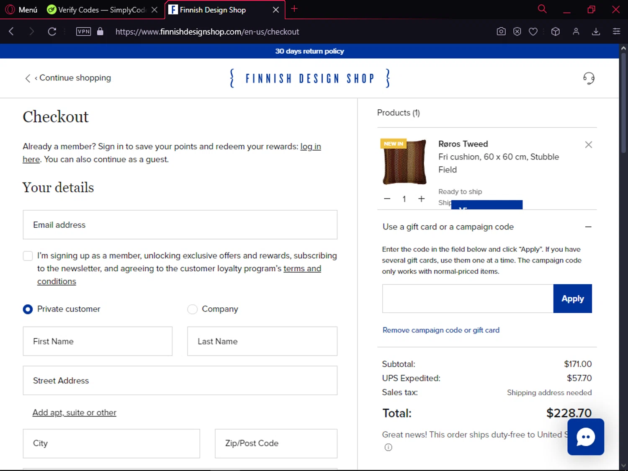Open the live chat bubble
This screenshot has height=471, width=628.
(x=585, y=437)
